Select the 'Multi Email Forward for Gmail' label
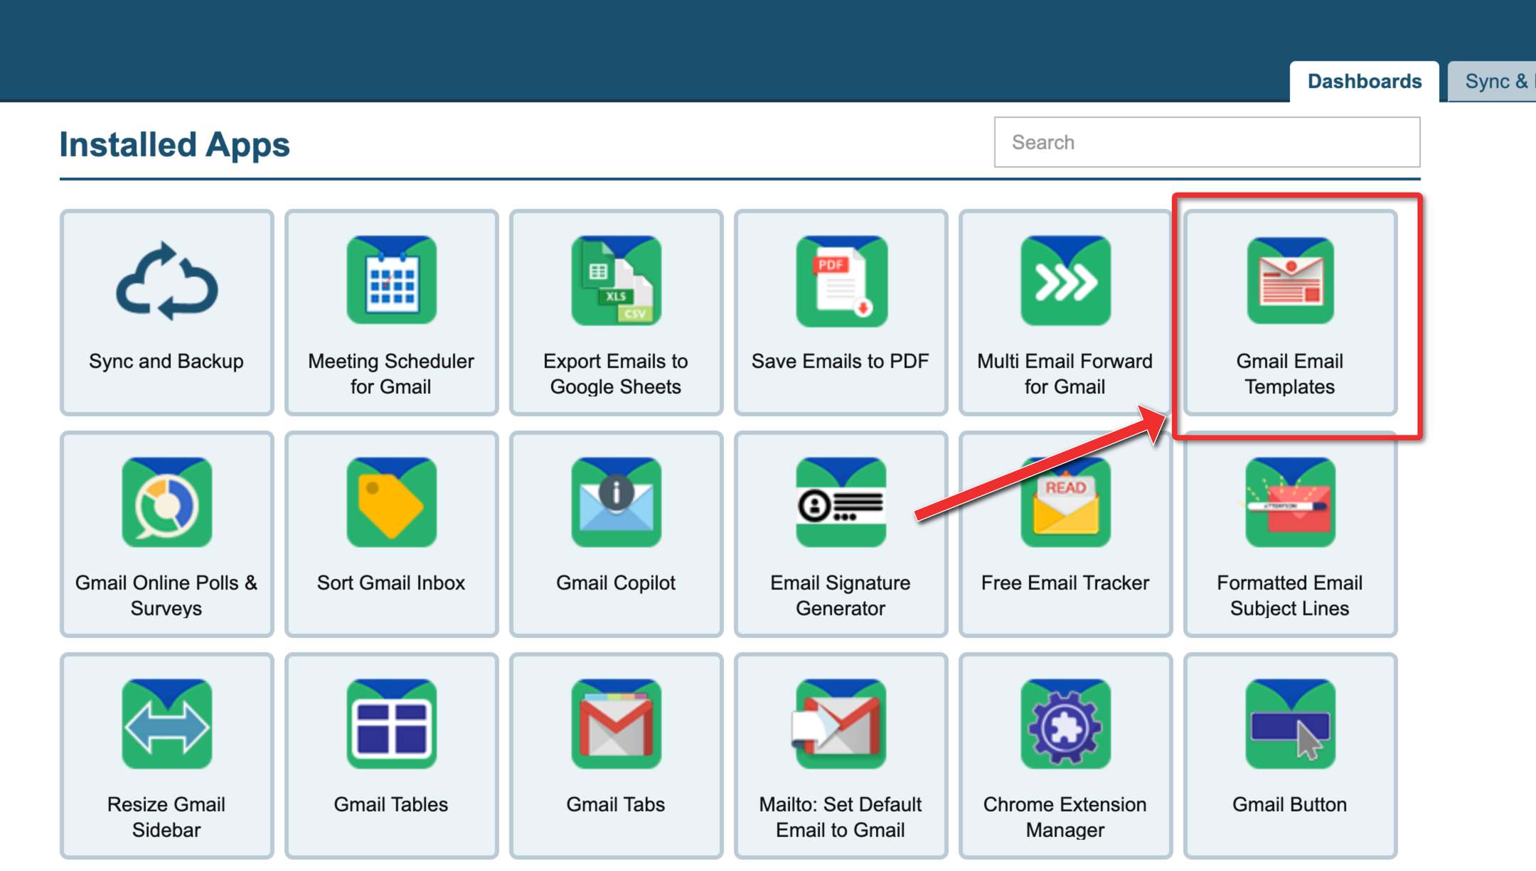This screenshot has height=871, width=1536. point(1065,374)
